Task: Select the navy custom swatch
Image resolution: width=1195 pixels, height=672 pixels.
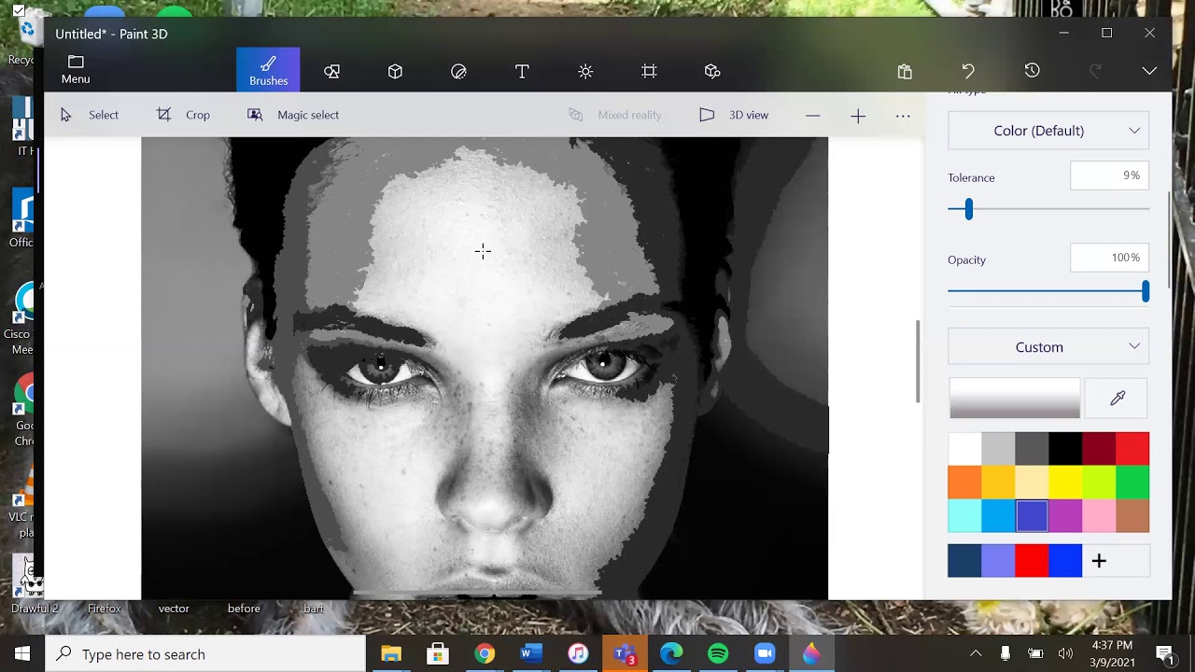Action: coord(964,561)
